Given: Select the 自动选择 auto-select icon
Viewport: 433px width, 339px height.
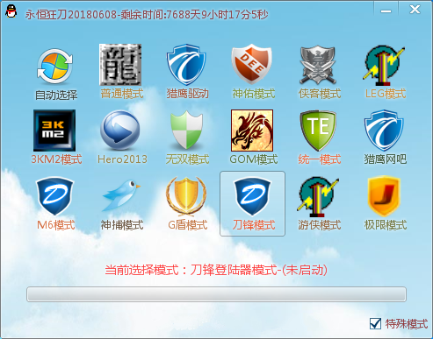Looking at the screenshot, I should tap(55, 66).
